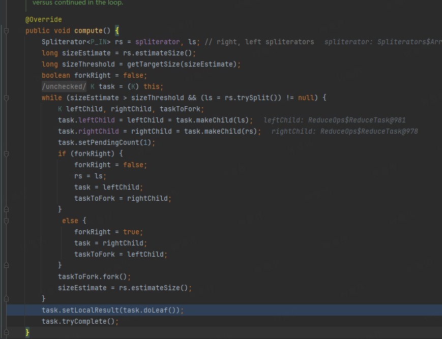Click the fold-end marker near the closing brace
Viewport: 442px width, 339px height.
(5, 332)
